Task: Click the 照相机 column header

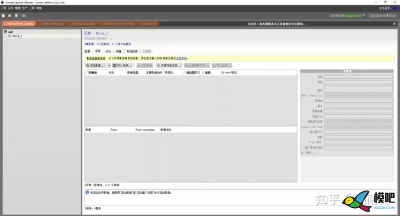Action: tap(169, 73)
